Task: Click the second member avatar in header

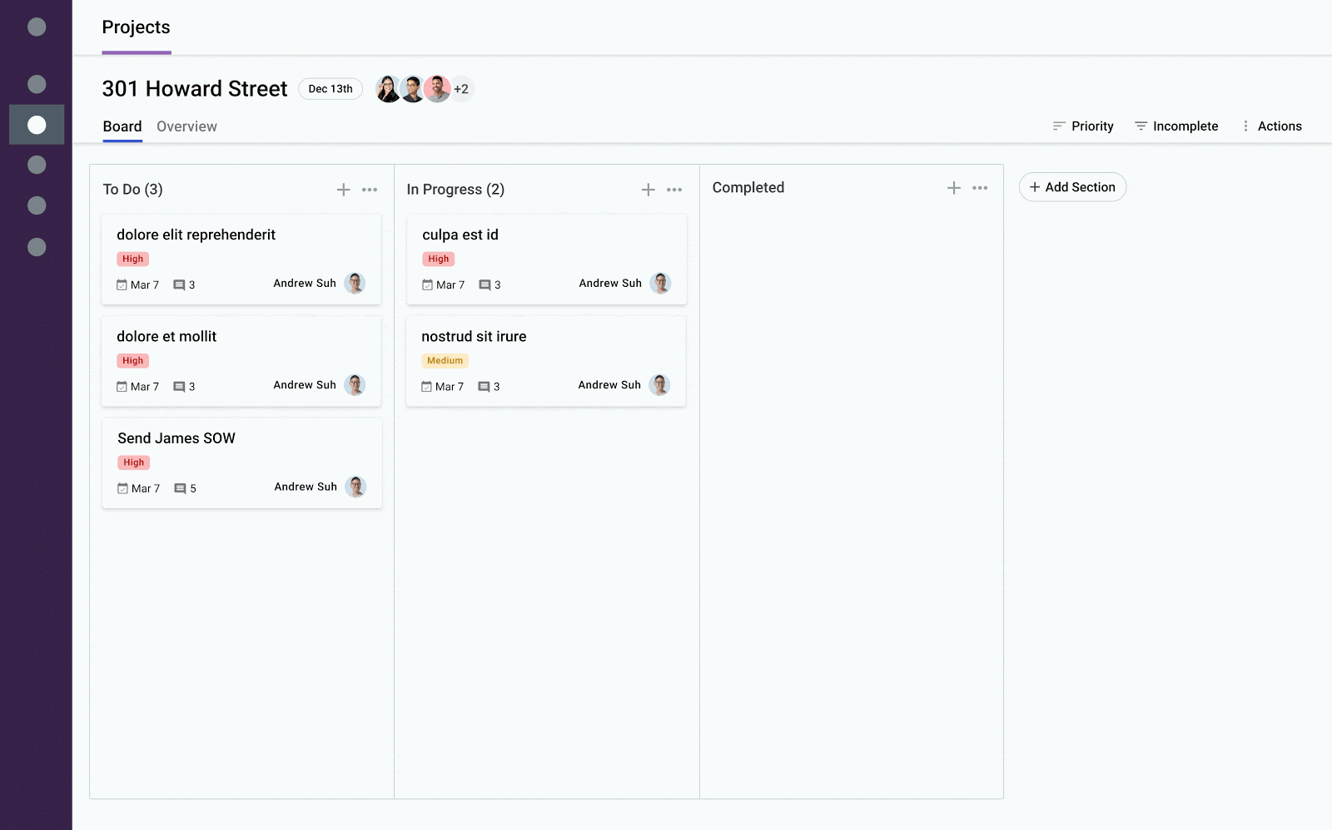Action: click(x=412, y=89)
